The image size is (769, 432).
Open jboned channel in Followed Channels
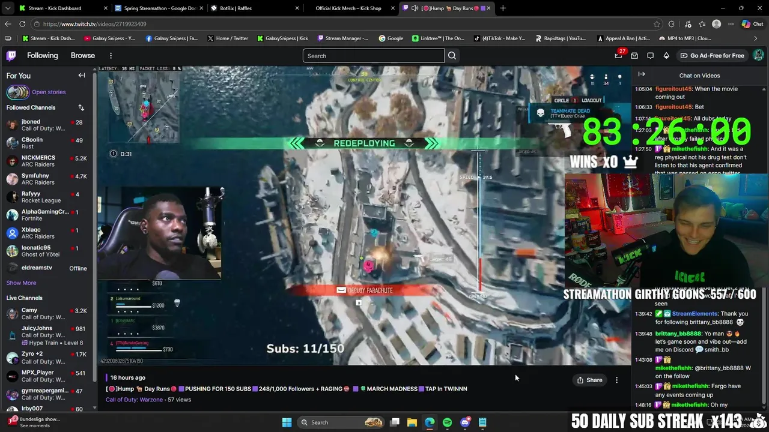[x=47, y=125]
